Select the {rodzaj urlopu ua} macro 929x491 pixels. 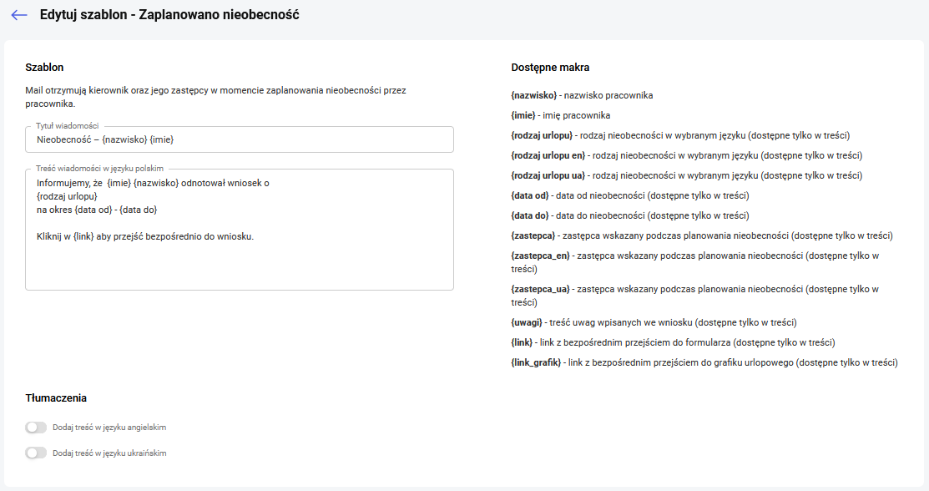548,176
